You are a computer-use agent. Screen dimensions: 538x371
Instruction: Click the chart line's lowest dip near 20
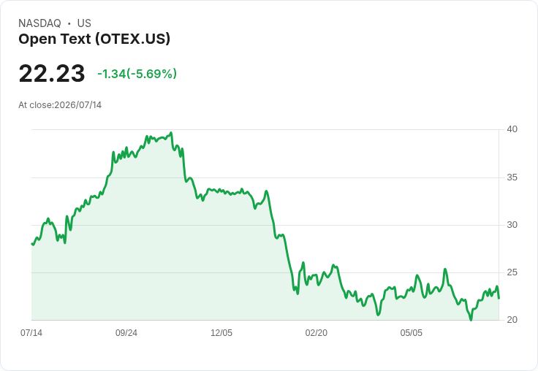click(471, 320)
